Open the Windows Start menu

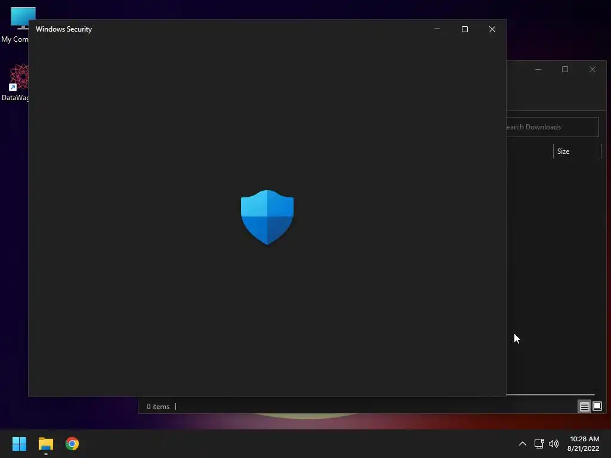(19, 444)
